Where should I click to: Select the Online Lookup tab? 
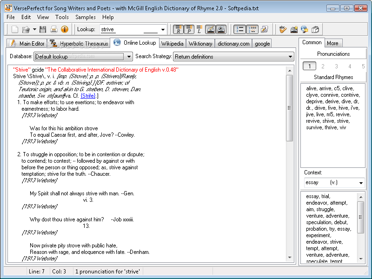135,43
